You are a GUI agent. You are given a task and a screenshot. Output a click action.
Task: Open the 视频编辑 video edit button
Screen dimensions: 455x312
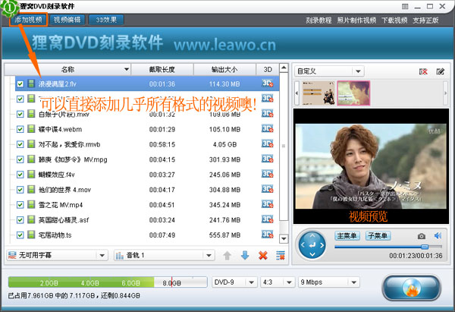point(67,20)
